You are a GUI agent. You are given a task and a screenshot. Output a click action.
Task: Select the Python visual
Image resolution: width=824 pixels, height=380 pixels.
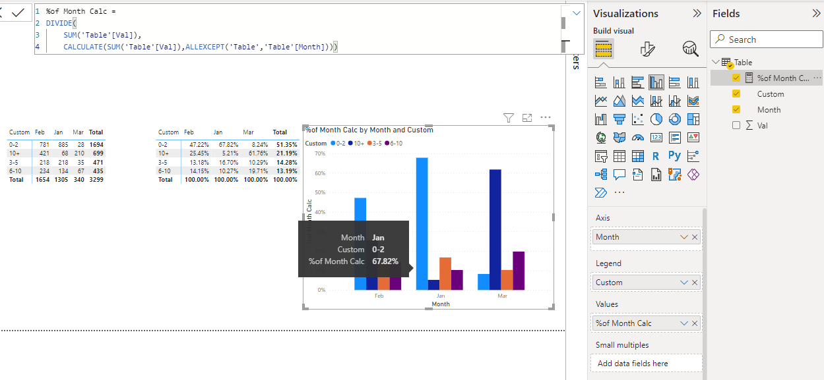(x=675, y=156)
